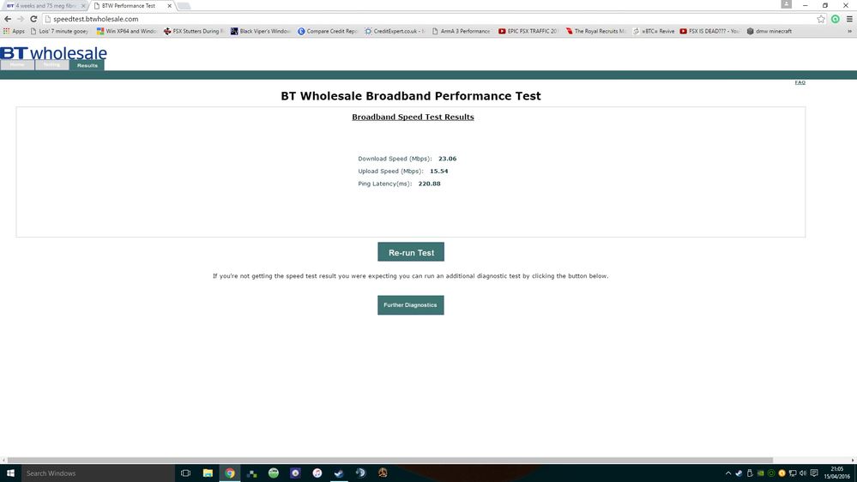Open The Royal Recruits bookmark
The height and width of the screenshot is (482, 857).
(595, 31)
